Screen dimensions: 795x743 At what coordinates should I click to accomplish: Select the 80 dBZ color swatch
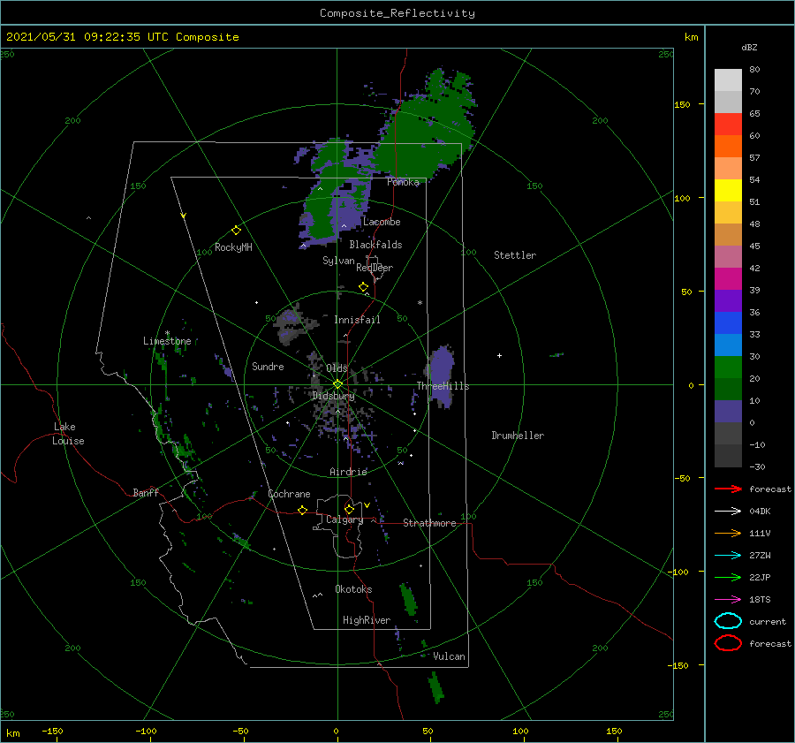[728, 80]
